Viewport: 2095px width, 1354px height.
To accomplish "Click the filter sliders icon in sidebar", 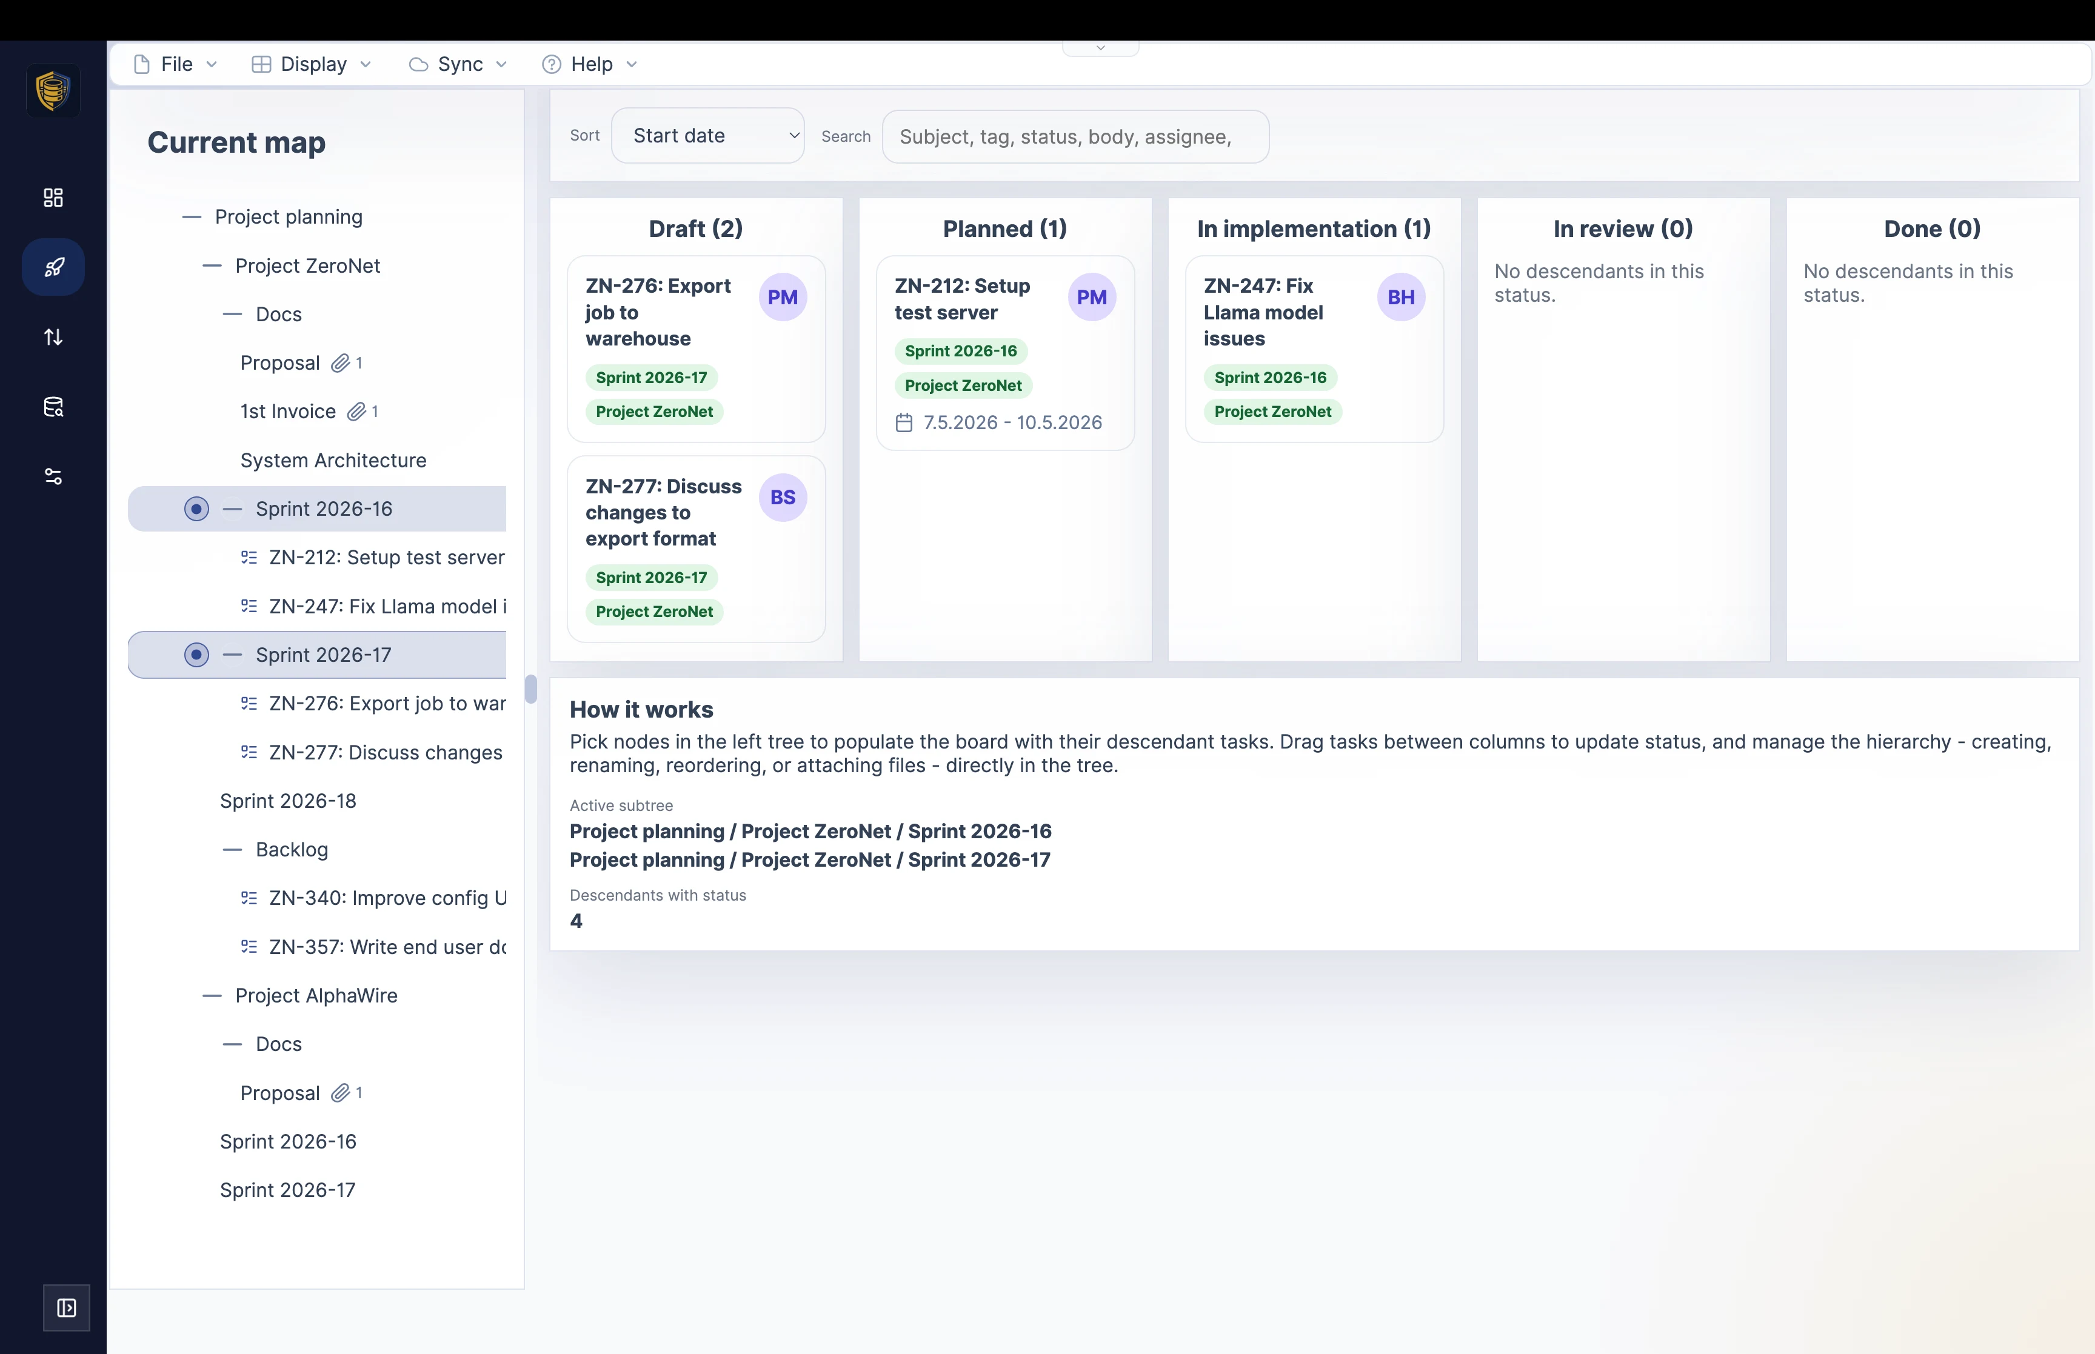I will pos(53,476).
